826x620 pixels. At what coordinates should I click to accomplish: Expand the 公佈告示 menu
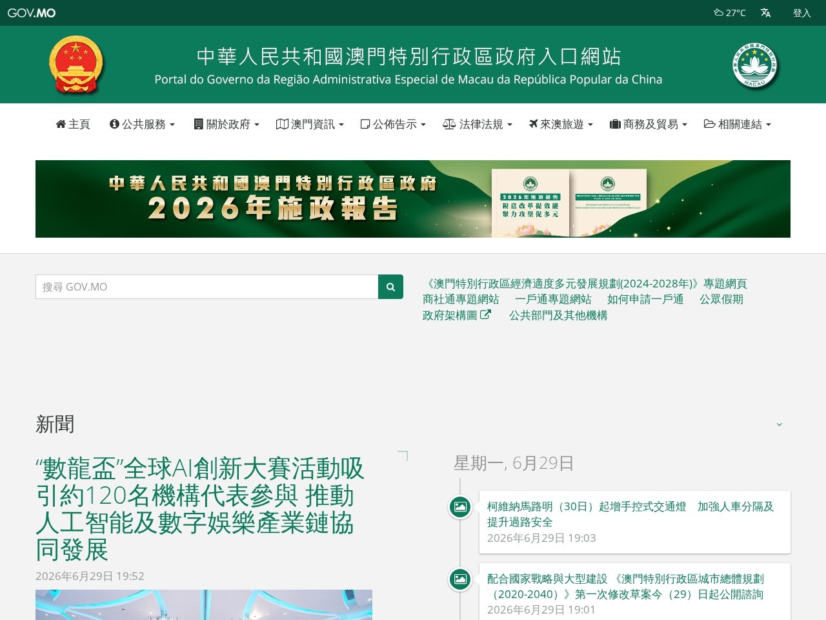click(x=393, y=124)
